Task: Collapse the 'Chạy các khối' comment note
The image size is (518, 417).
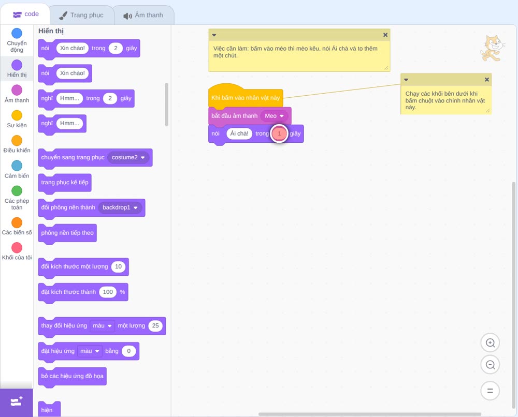Action: point(406,80)
